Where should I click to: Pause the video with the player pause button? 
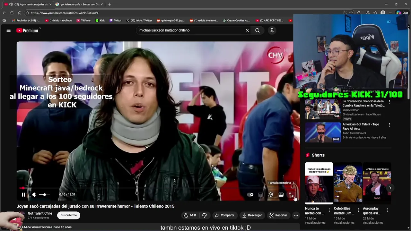pos(23,194)
